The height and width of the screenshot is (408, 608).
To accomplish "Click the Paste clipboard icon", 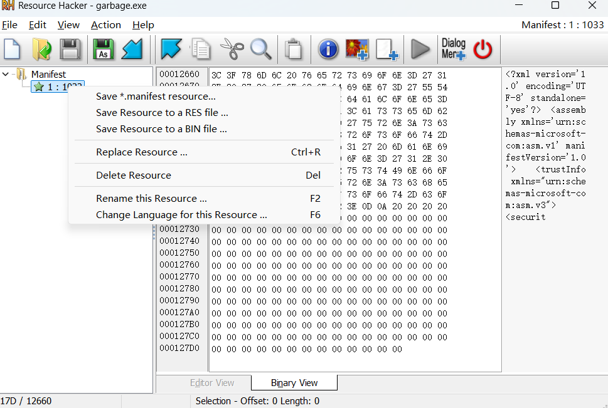I will [294, 50].
